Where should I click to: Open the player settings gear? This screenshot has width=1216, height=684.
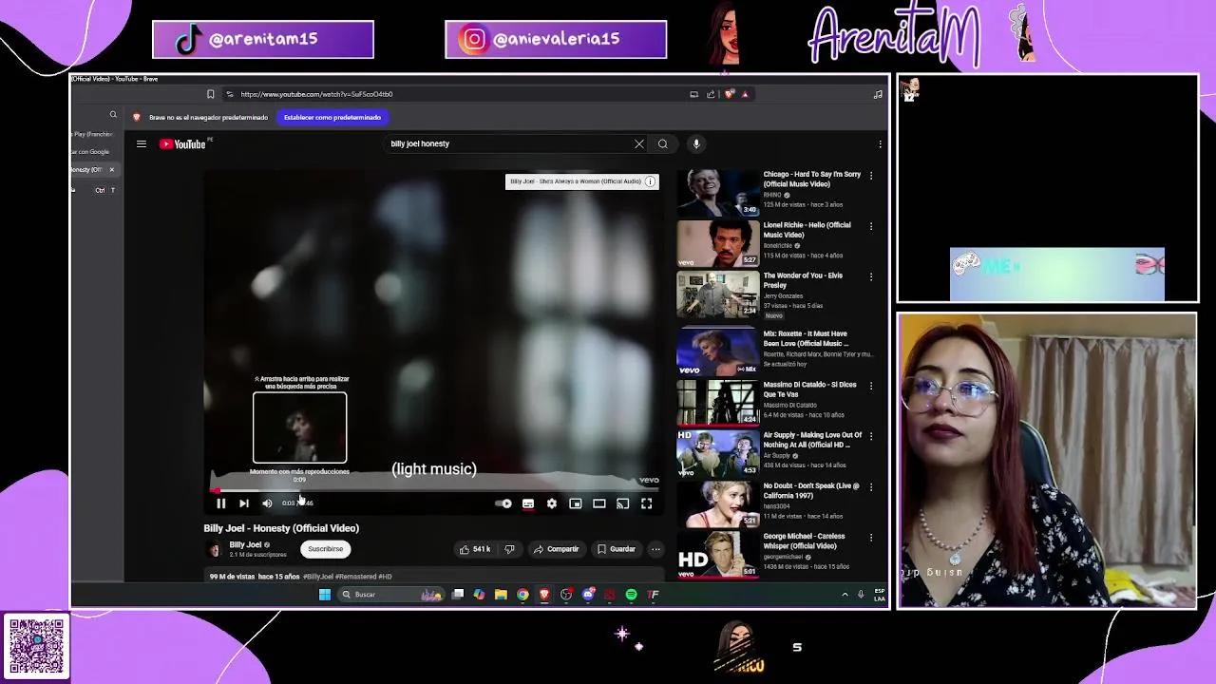click(x=552, y=503)
